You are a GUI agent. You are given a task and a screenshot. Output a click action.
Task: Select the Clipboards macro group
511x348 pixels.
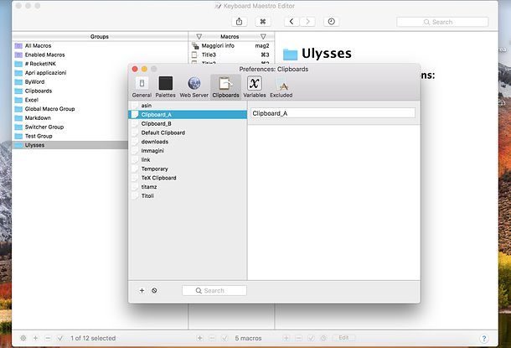pyautogui.click(x=70, y=91)
